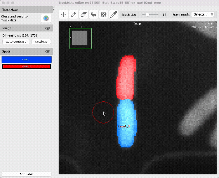219x178 pixels.
Task: Select the Eraser tool
Action: (x=83, y=14)
